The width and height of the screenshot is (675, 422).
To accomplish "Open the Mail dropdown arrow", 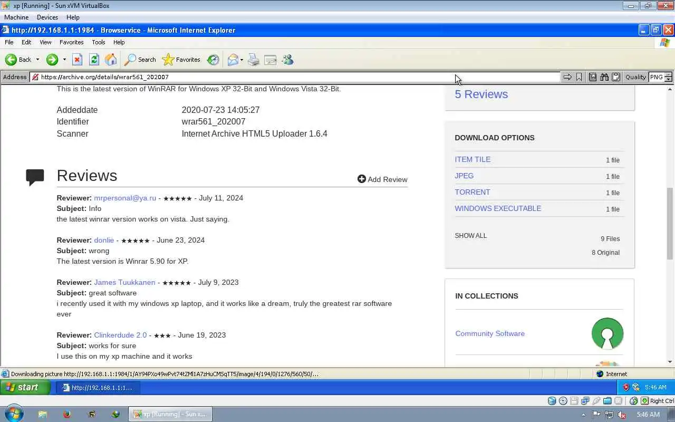I will (x=242, y=60).
